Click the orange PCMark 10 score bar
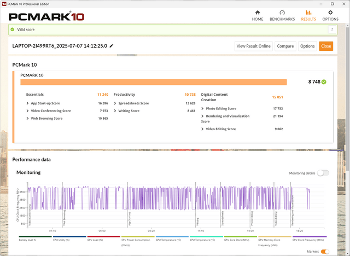Image resolution: width=350 pixels, height=256 pixels. coord(154,82)
